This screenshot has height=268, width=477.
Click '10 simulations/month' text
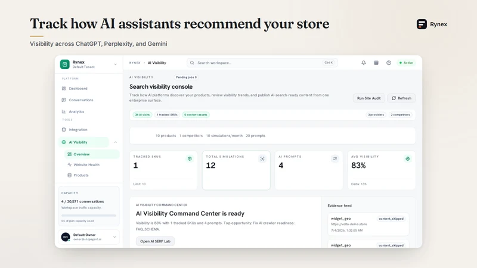[x=224, y=136]
